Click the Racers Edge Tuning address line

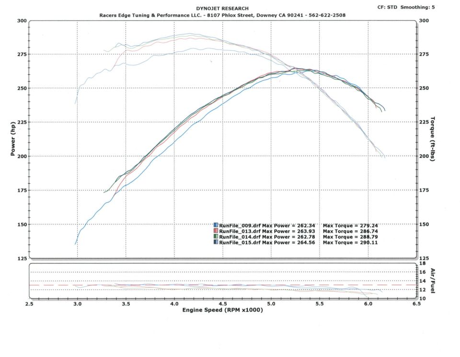(222, 15)
